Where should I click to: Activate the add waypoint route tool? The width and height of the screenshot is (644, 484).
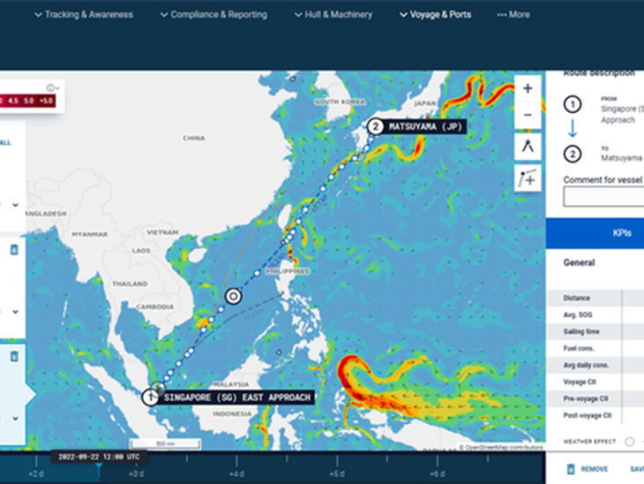(528, 178)
